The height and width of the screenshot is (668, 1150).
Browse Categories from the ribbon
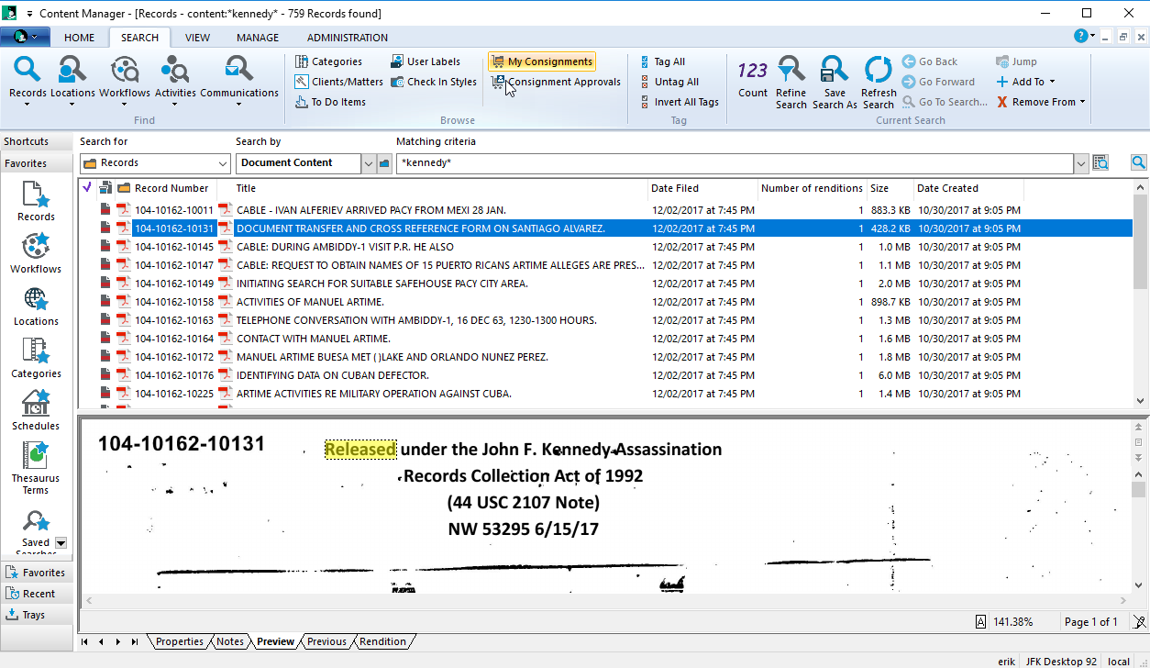[328, 61]
